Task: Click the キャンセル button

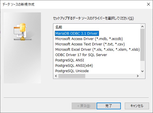Action: click(x=137, y=106)
